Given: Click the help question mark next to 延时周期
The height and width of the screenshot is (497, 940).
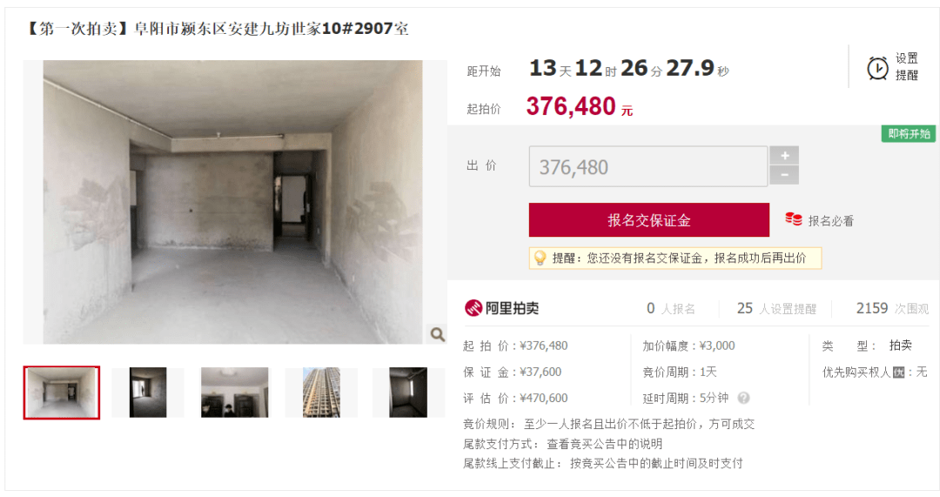Looking at the screenshot, I should (x=743, y=398).
